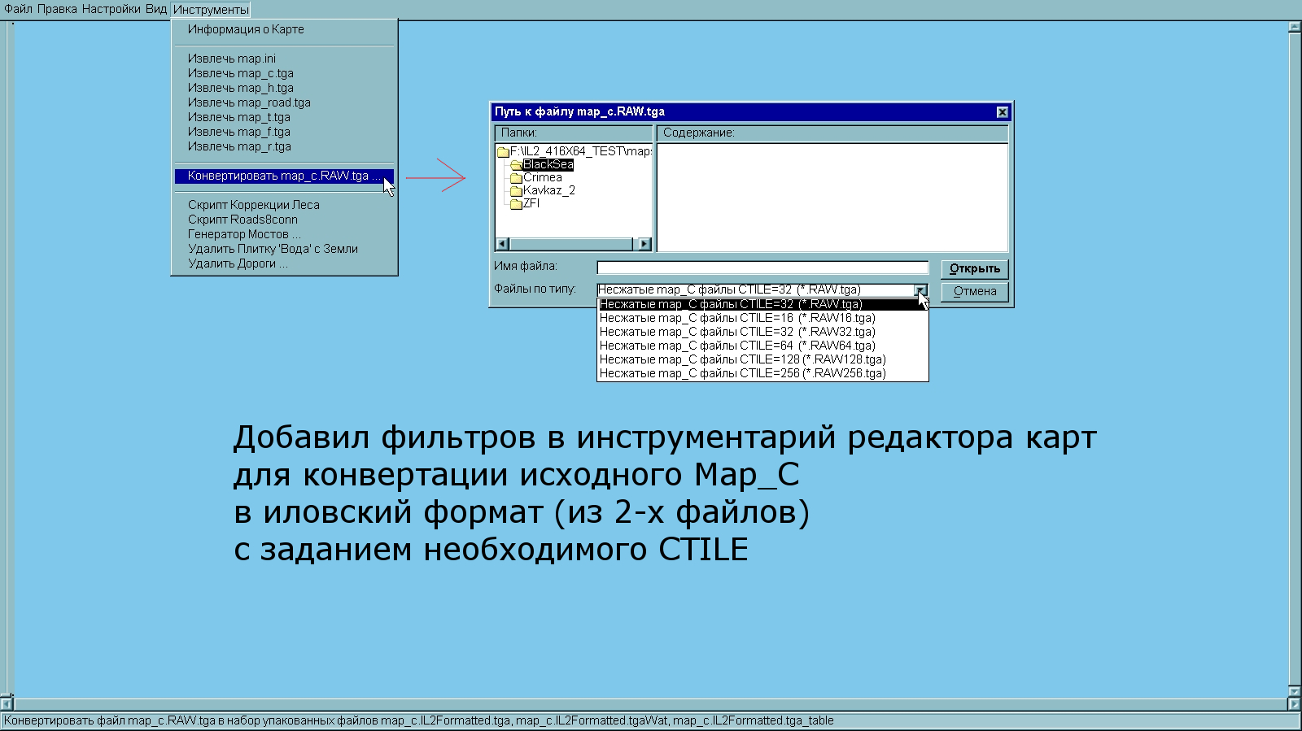This screenshot has width=1302, height=731.
Task: Select filter CTILE=128 (*.RAW128.tga)
Action: point(762,359)
